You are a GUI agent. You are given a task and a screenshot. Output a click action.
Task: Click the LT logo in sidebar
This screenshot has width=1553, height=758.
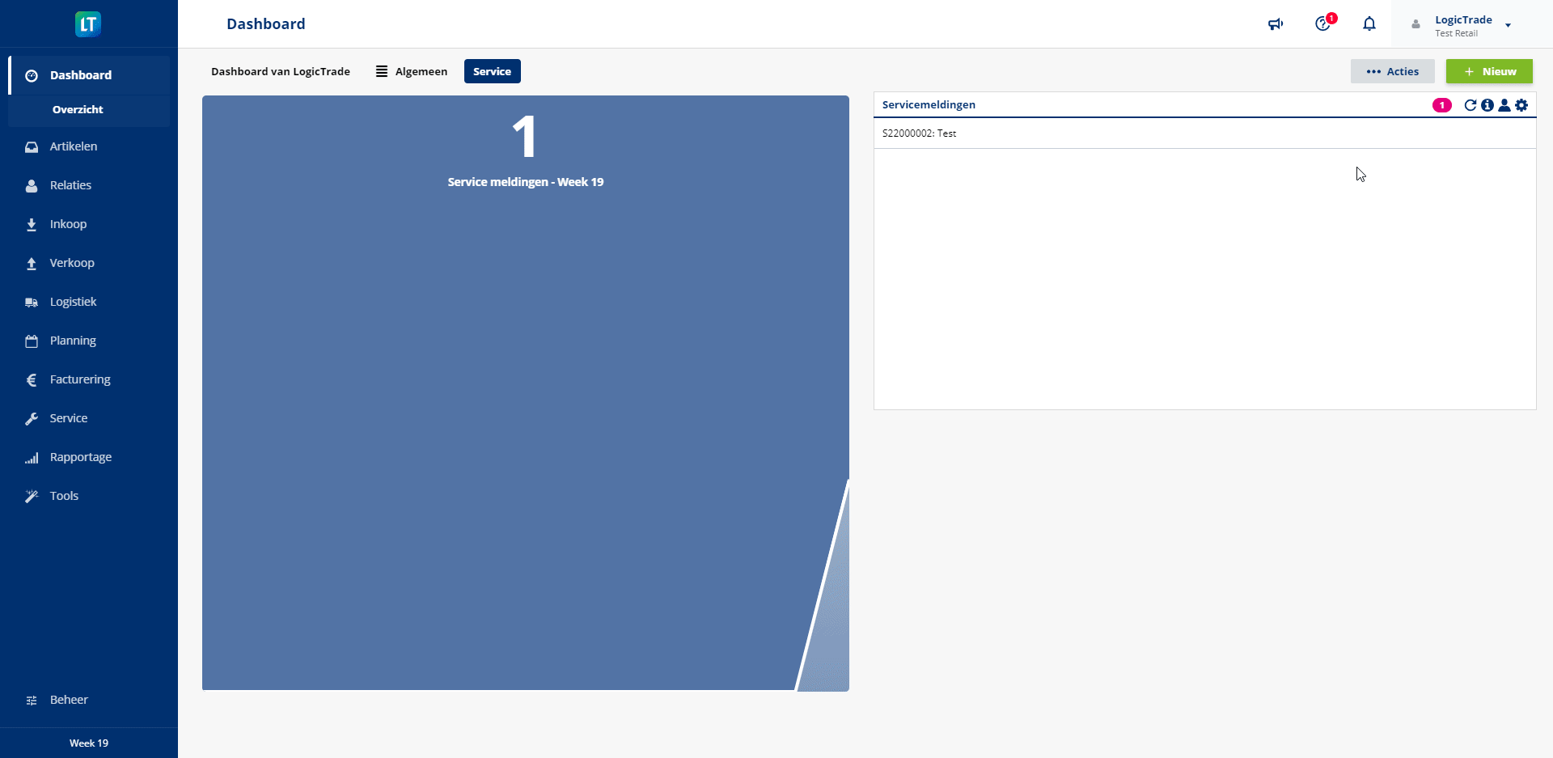pyautogui.click(x=88, y=24)
